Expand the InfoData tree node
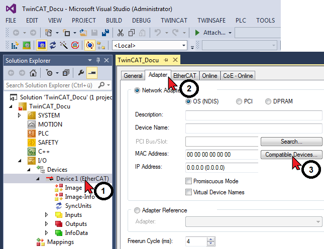The image size is (324, 249). tap(47, 233)
